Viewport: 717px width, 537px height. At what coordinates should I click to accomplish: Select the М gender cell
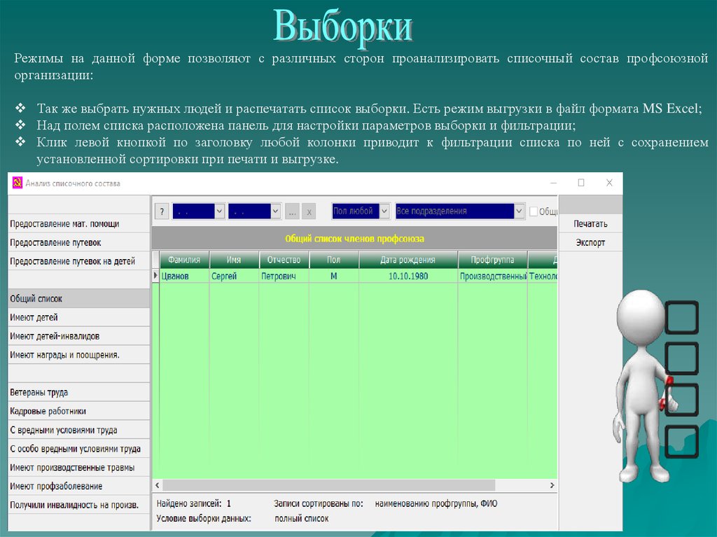pyautogui.click(x=334, y=276)
